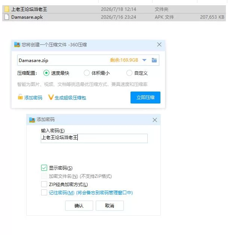This screenshot has height=235, width=230.
Task: Click the date 2026/7/16 23:24
Action: (x=119, y=17)
